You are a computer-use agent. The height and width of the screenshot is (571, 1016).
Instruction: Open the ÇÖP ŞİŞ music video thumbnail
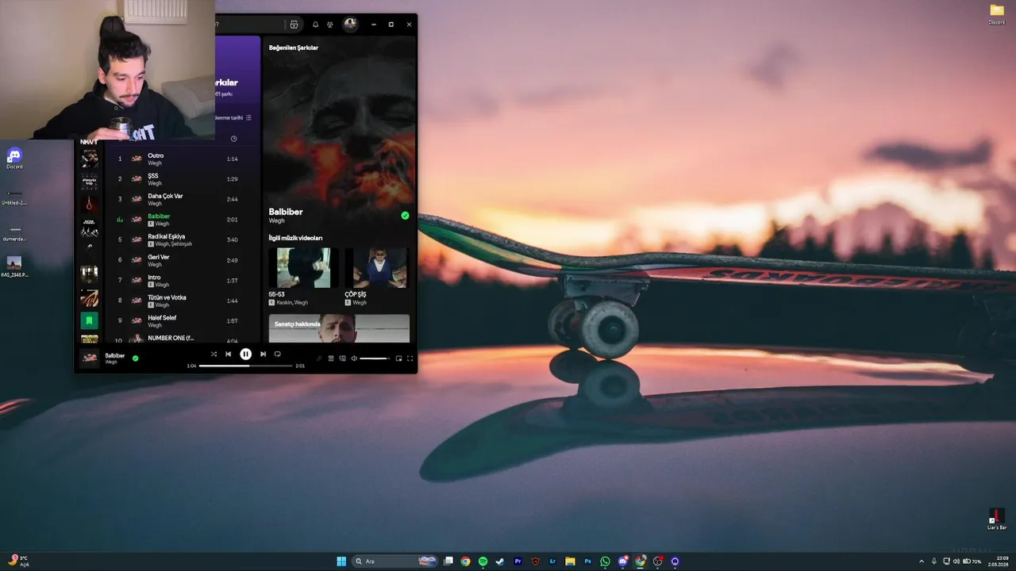coord(379,267)
